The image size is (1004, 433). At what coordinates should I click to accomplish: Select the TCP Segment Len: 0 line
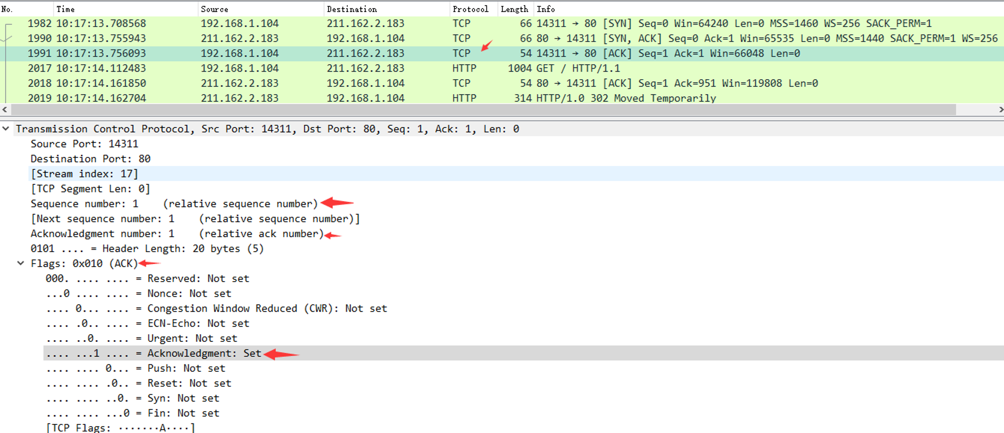tap(90, 189)
